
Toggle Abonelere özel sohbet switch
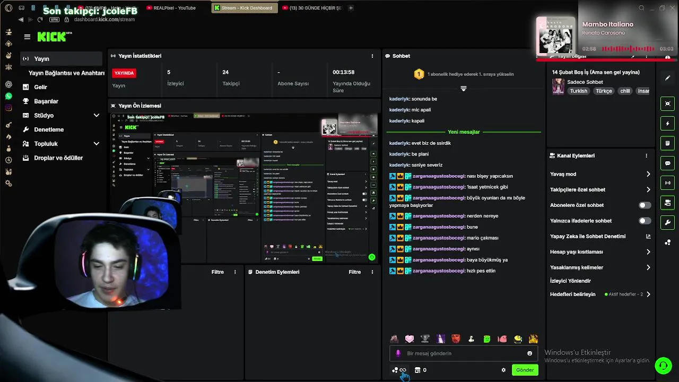tap(645, 205)
